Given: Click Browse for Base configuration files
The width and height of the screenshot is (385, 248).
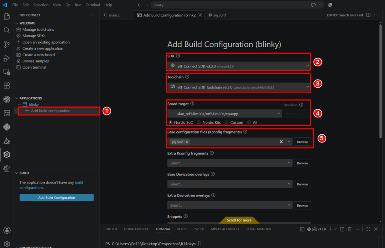Looking at the screenshot, I should pyautogui.click(x=302, y=142).
